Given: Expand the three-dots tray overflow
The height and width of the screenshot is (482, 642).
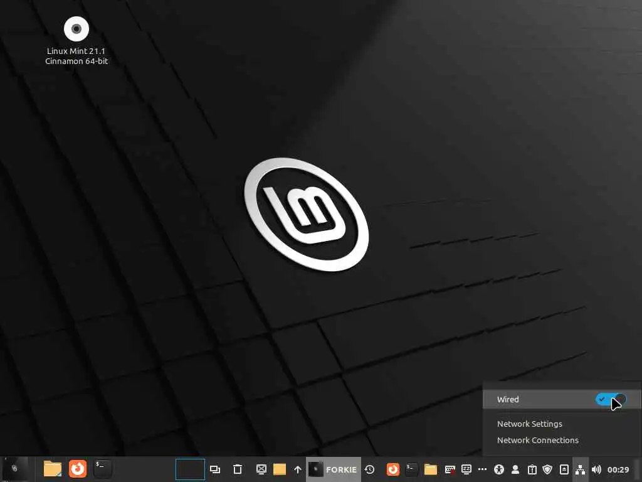Looking at the screenshot, I should 483,469.
